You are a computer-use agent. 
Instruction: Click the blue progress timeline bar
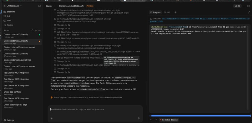coord(201,116)
